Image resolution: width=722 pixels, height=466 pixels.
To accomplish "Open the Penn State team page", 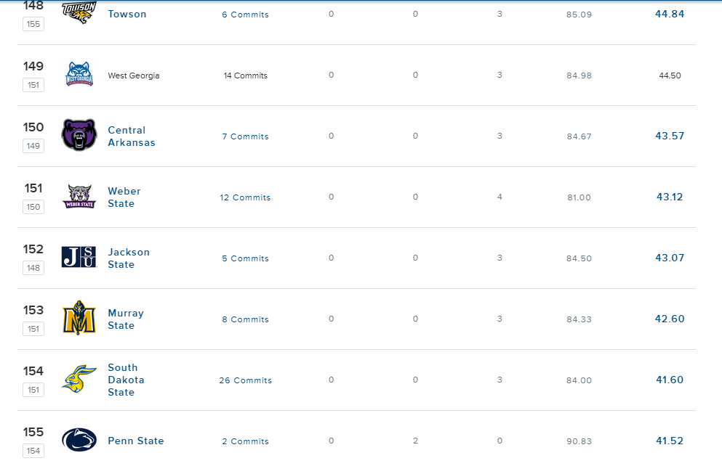I will (136, 441).
